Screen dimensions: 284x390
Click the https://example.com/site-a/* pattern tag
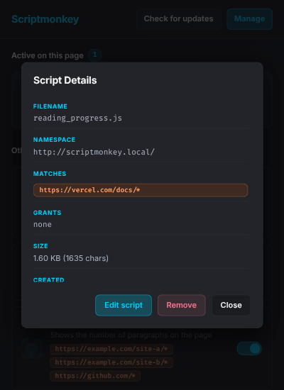111,349
